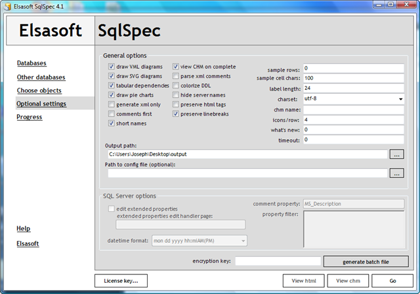Viewport: 420px width, 294px height.
Task: Open the Help link
Action: pyautogui.click(x=24, y=228)
